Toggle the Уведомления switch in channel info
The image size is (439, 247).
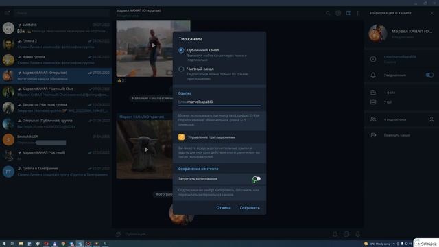429,75
